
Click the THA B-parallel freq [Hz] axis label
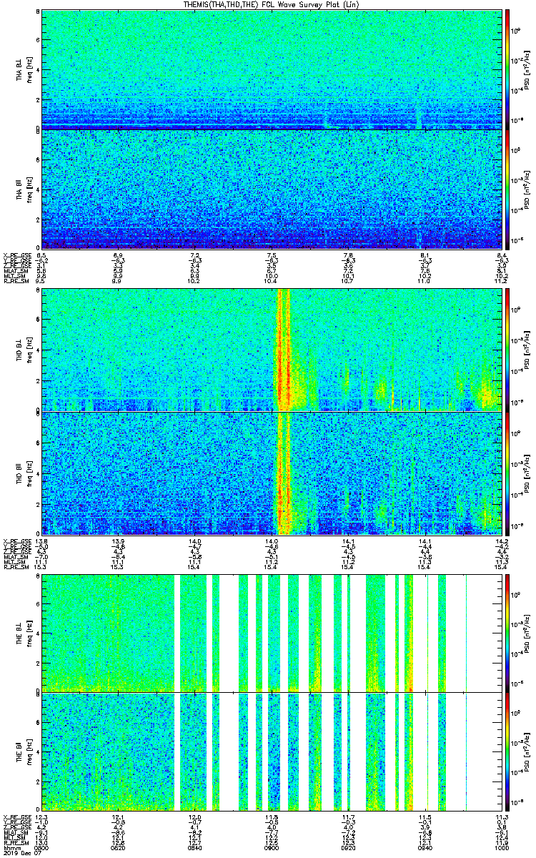[29, 189]
